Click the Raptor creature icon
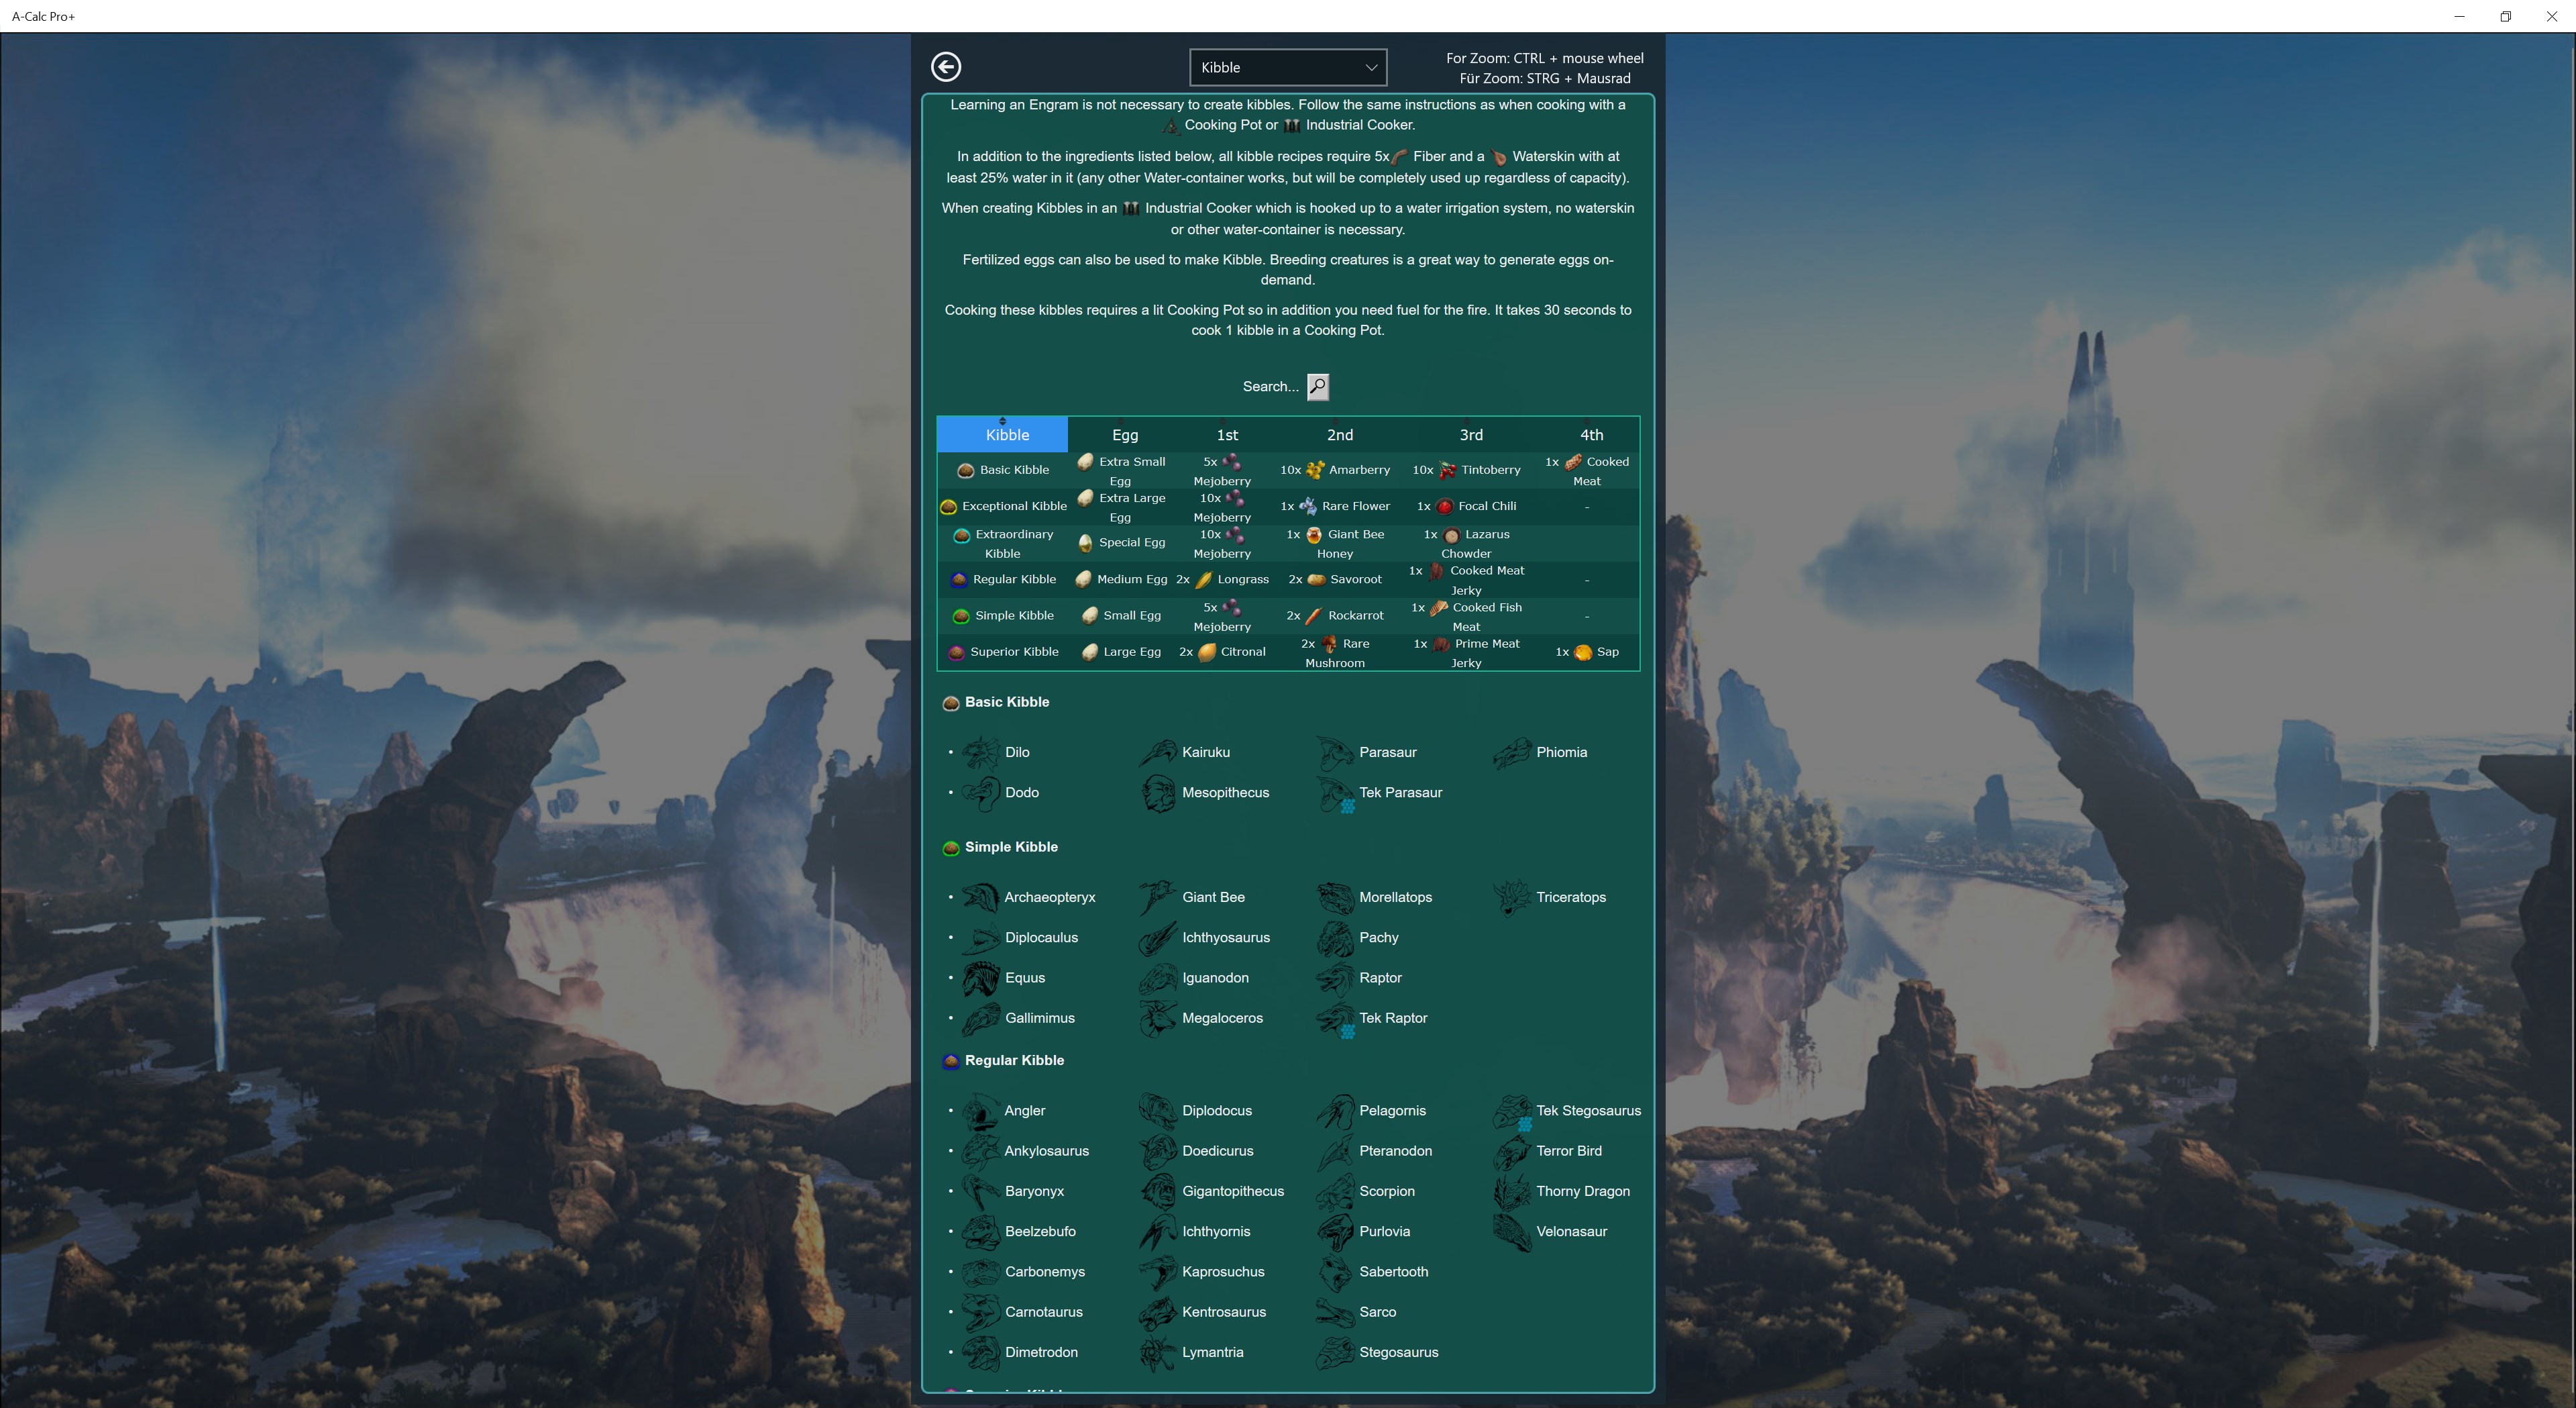Image resolution: width=2576 pixels, height=1408 pixels. [1335, 978]
